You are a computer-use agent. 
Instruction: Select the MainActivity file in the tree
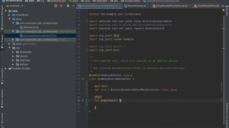[x=29, y=27]
